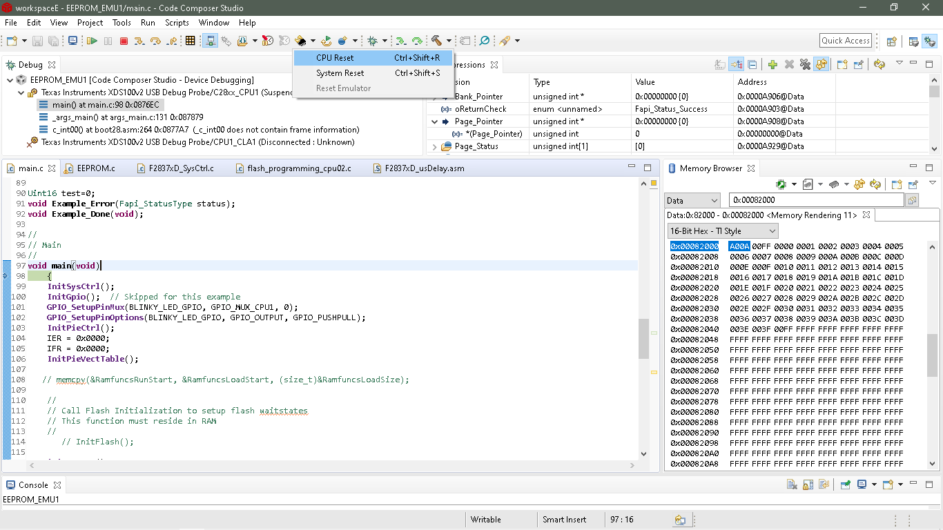
Task: Switch to the EEPROM.c editor tab
Action: 96,168
